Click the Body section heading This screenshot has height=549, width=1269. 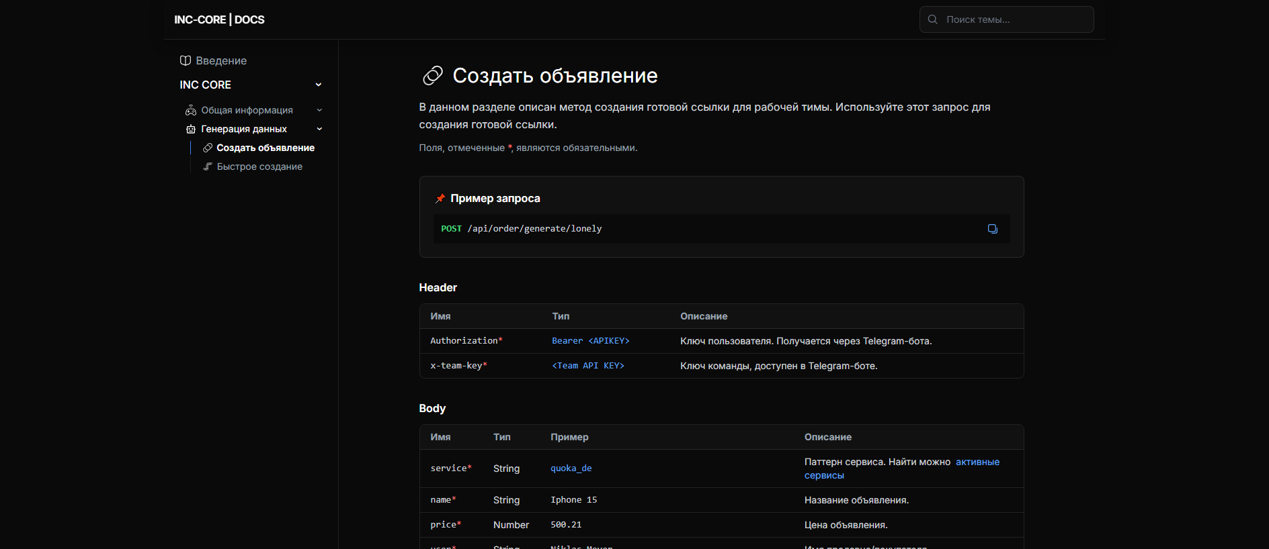tap(432, 408)
